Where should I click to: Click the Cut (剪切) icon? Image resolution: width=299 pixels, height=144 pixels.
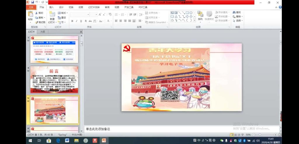pos(39,13)
